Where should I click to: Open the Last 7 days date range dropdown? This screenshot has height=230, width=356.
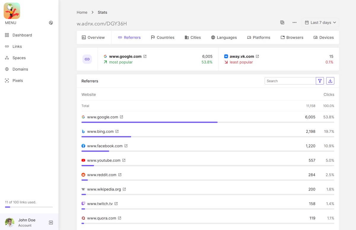(320, 23)
